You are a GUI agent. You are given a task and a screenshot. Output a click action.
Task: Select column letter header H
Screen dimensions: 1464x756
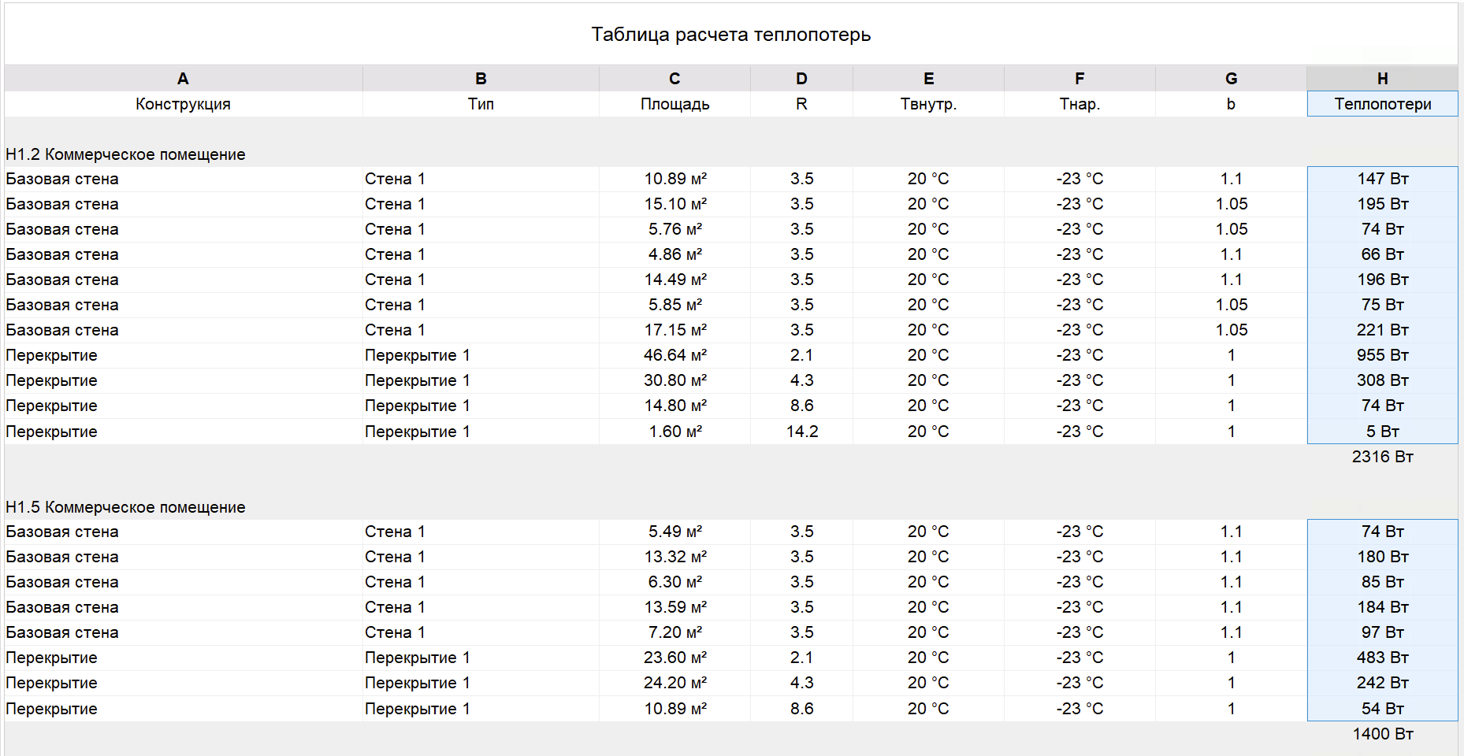coord(1382,79)
